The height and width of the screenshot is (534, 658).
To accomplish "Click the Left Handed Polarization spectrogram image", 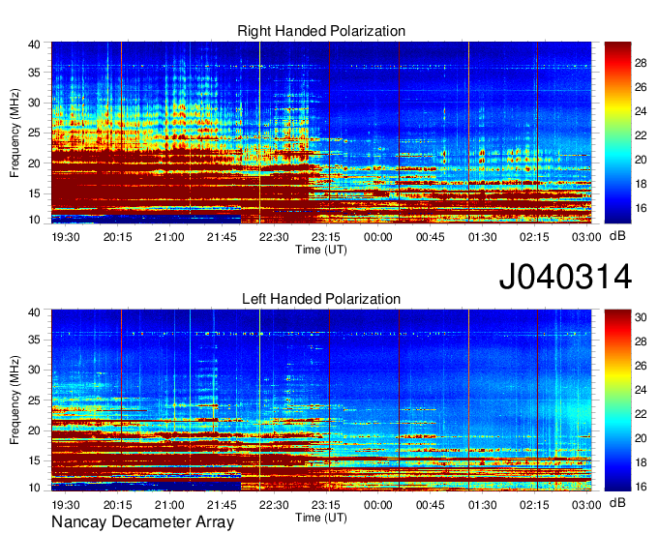I will click(321, 400).
